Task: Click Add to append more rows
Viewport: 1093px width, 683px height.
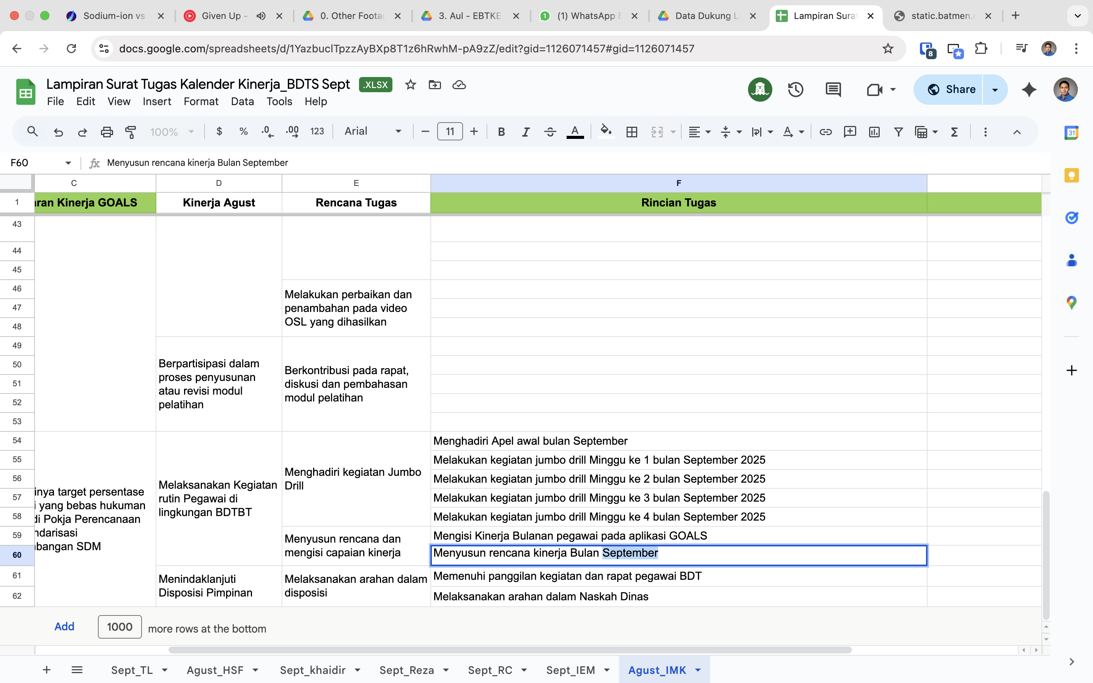Action: [64, 626]
